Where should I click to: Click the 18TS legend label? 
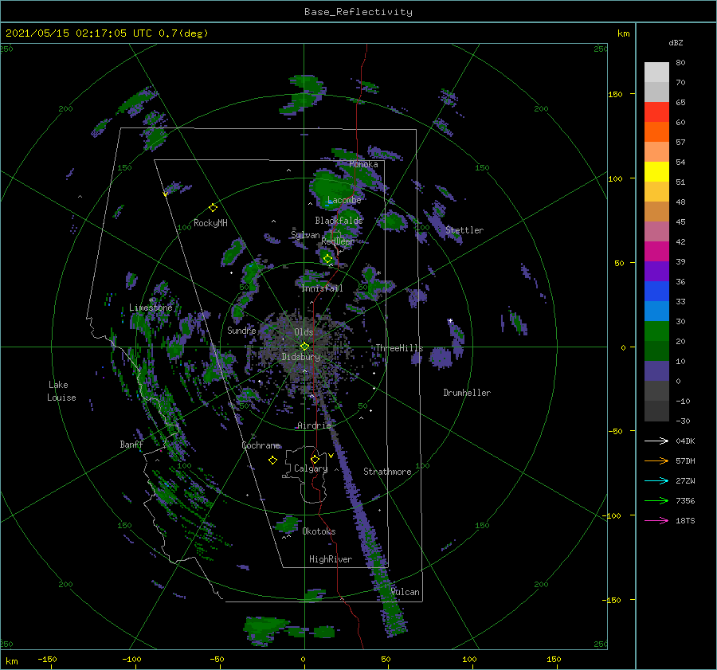pyautogui.click(x=685, y=520)
